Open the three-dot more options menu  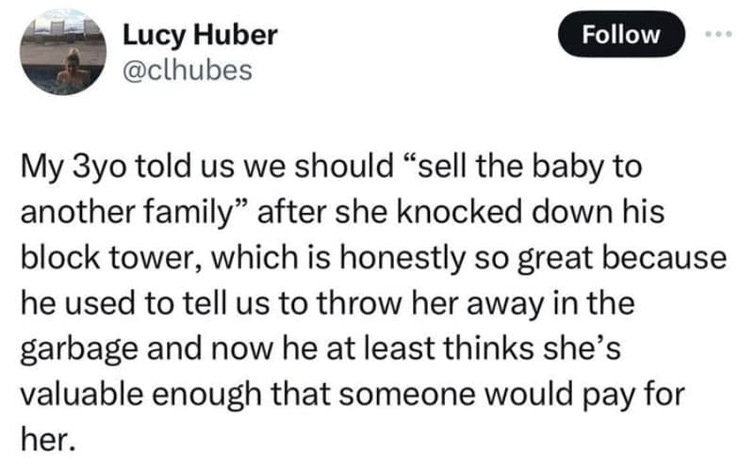coord(720,34)
